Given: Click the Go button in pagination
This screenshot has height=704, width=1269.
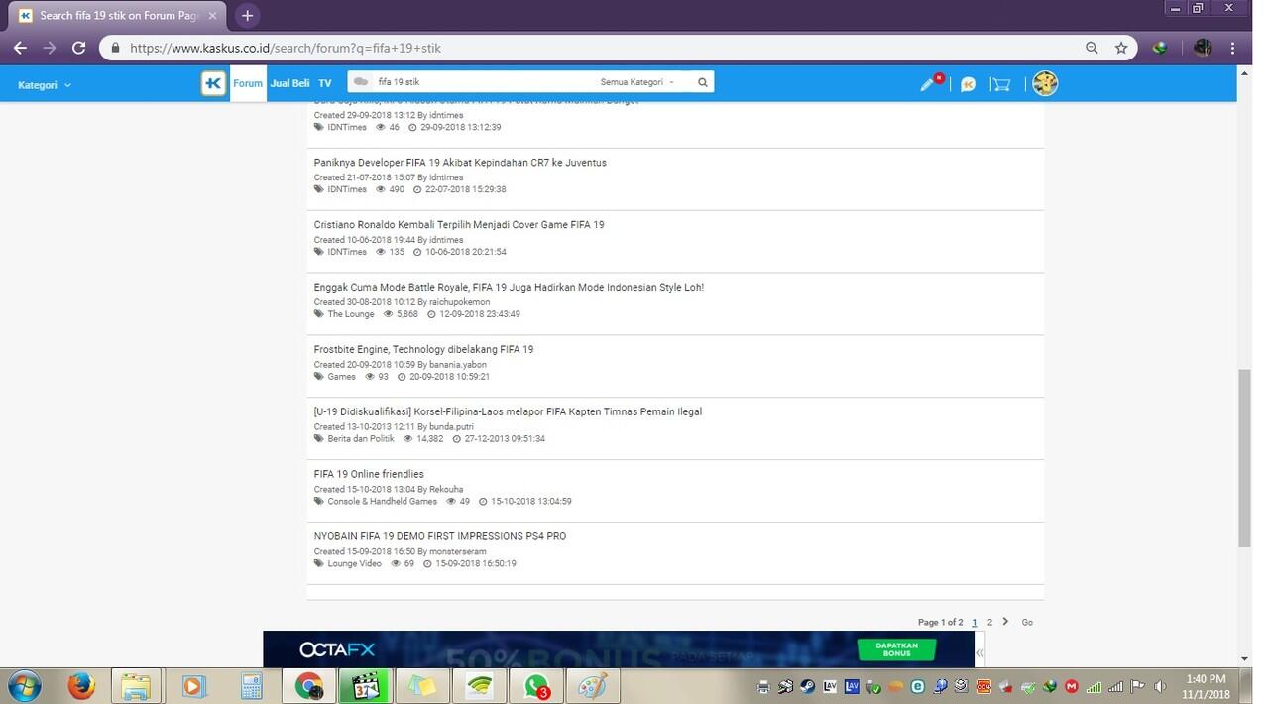Looking at the screenshot, I should tap(1027, 623).
